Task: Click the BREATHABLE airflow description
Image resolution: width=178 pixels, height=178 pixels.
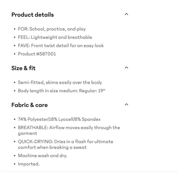Action: [x=69, y=131]
